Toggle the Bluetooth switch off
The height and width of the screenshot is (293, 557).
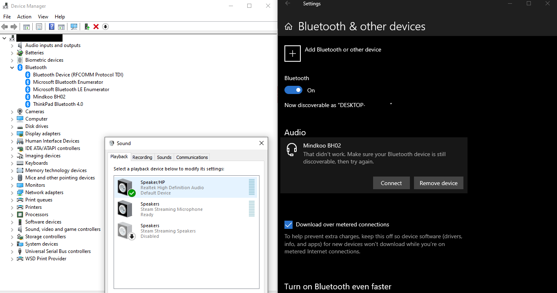(293, 90)
